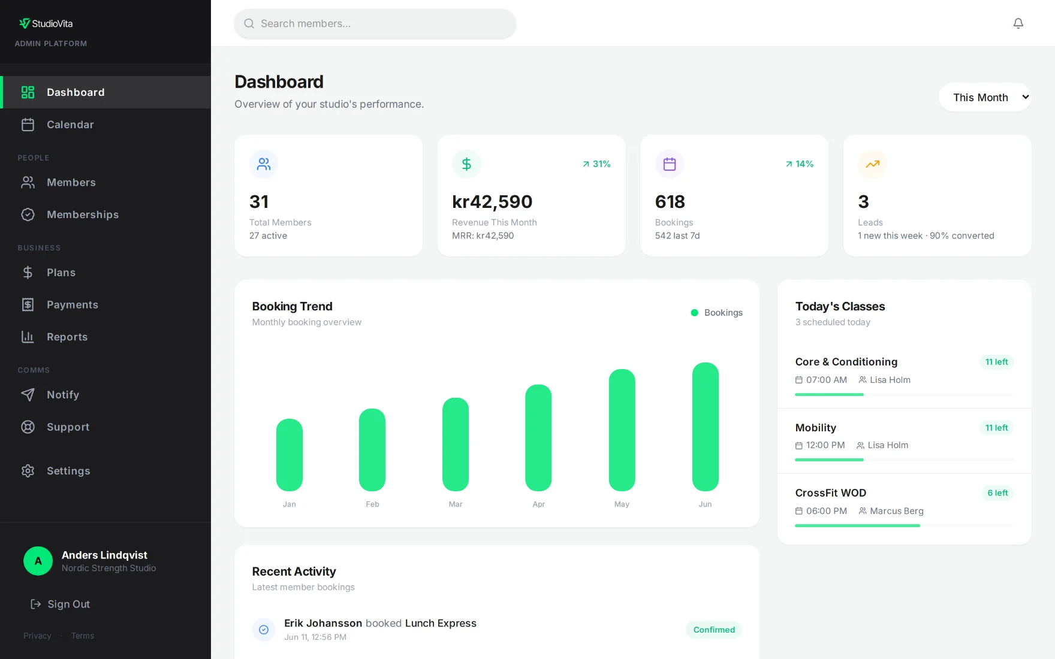Open notifications bell icon
1055x659 pixels.
[x=1018, y=23]
